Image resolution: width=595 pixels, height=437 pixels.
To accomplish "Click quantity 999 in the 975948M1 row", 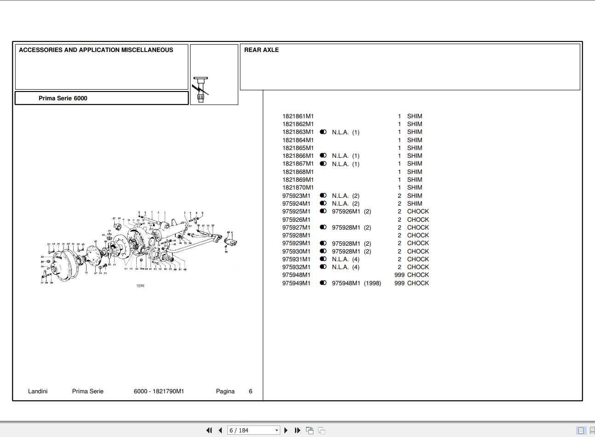I will coord(399,275).
